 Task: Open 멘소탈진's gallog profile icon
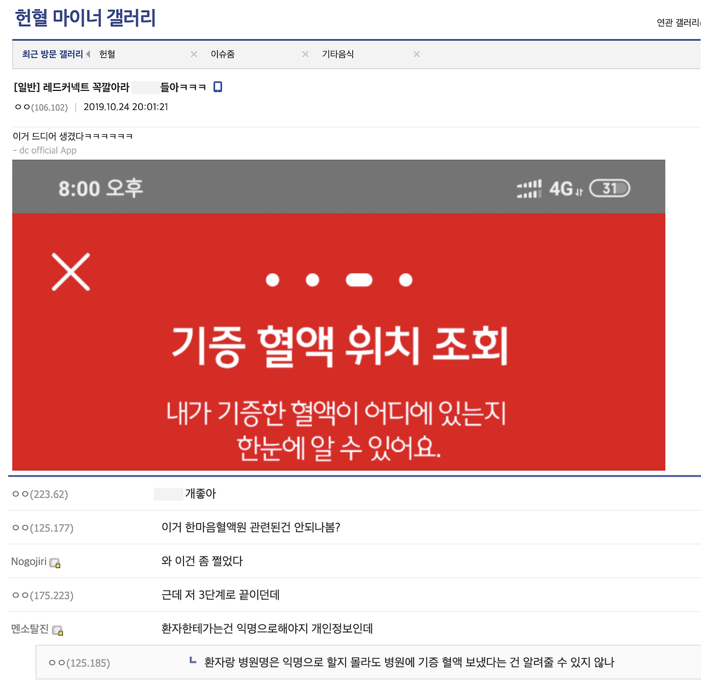pos(57,631)
